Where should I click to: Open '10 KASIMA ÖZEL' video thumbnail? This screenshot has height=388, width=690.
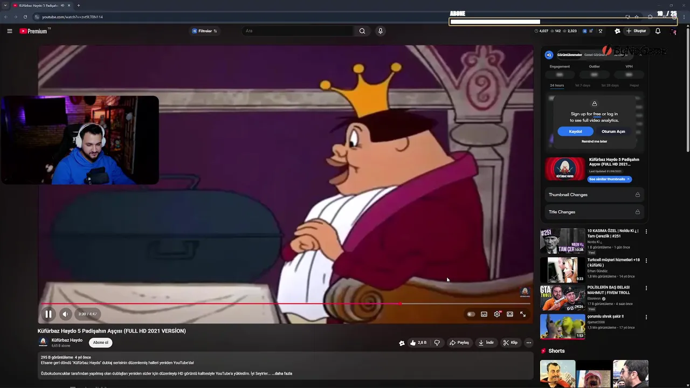point(562,241)
